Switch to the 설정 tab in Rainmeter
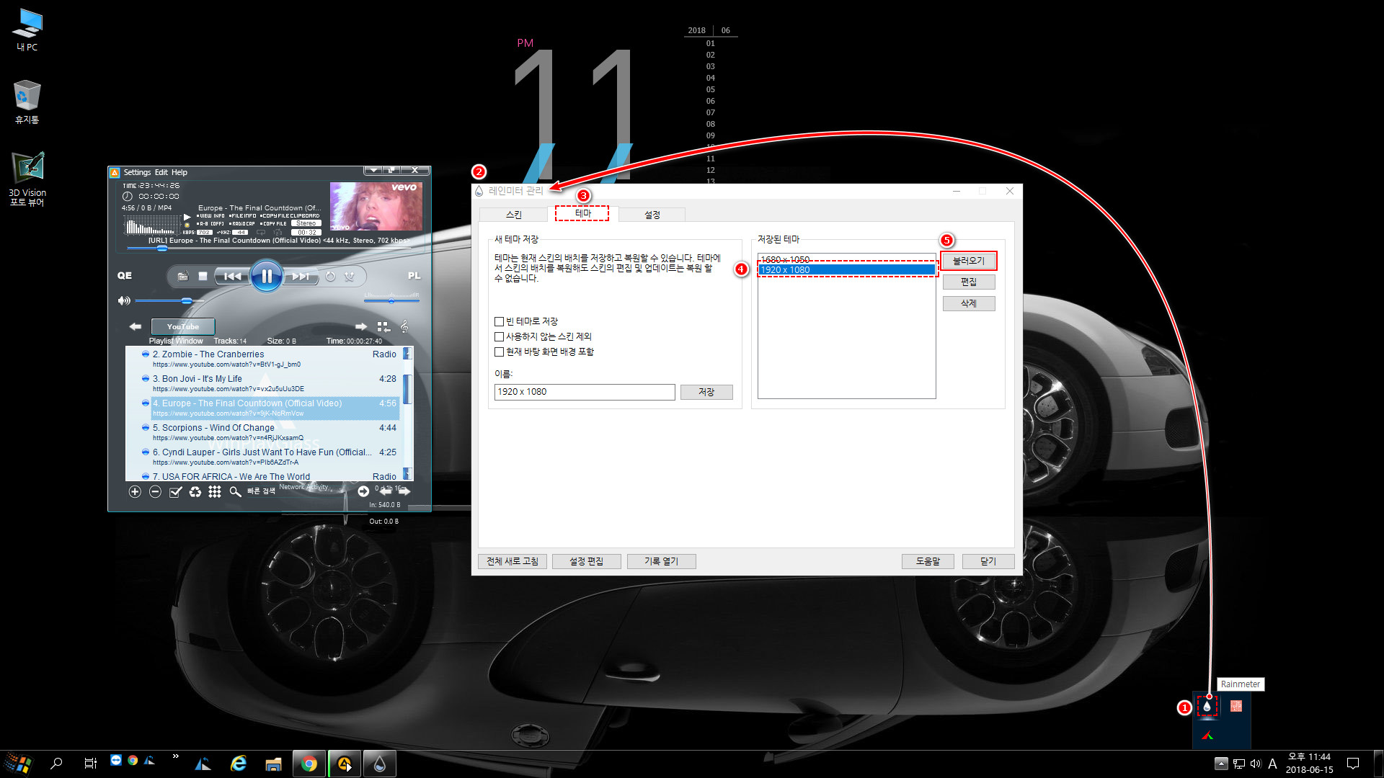Viewport: 1384px width, 778px height. click(x=652, y=215)
